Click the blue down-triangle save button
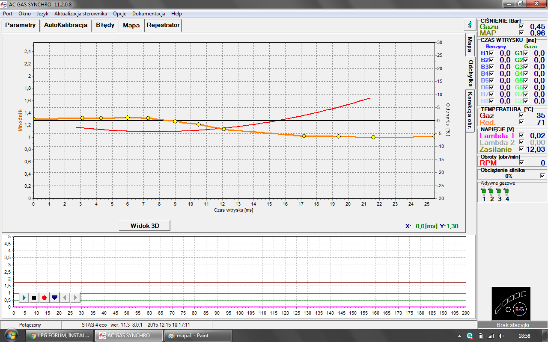This screenshot has height=342, width=548. tap(54, 298)
